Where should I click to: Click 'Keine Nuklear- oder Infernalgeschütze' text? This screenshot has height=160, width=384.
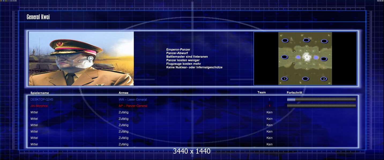click(x=194, y=67)
